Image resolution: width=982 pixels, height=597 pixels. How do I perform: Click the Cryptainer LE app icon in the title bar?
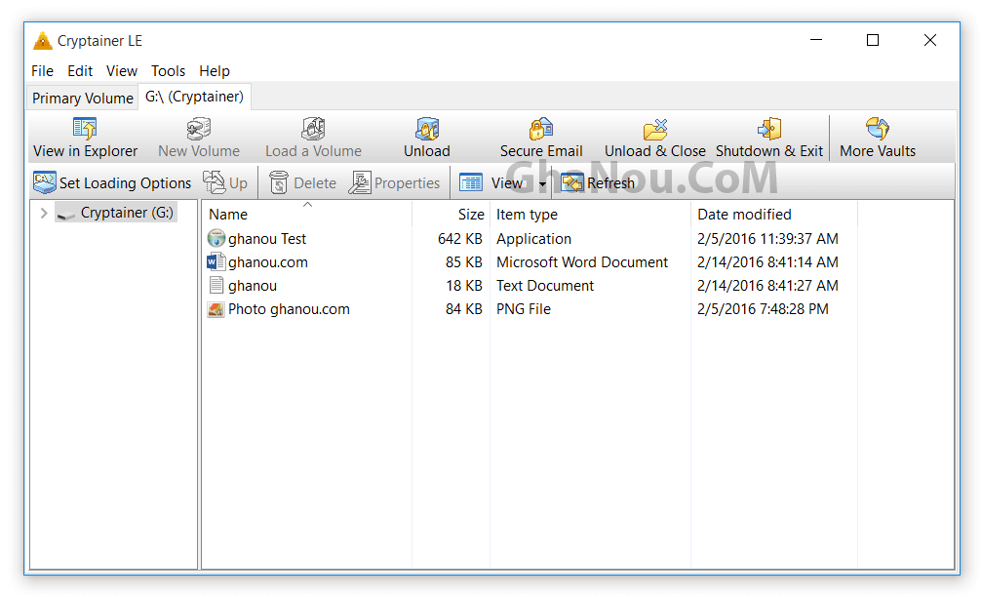coord(42,41)
